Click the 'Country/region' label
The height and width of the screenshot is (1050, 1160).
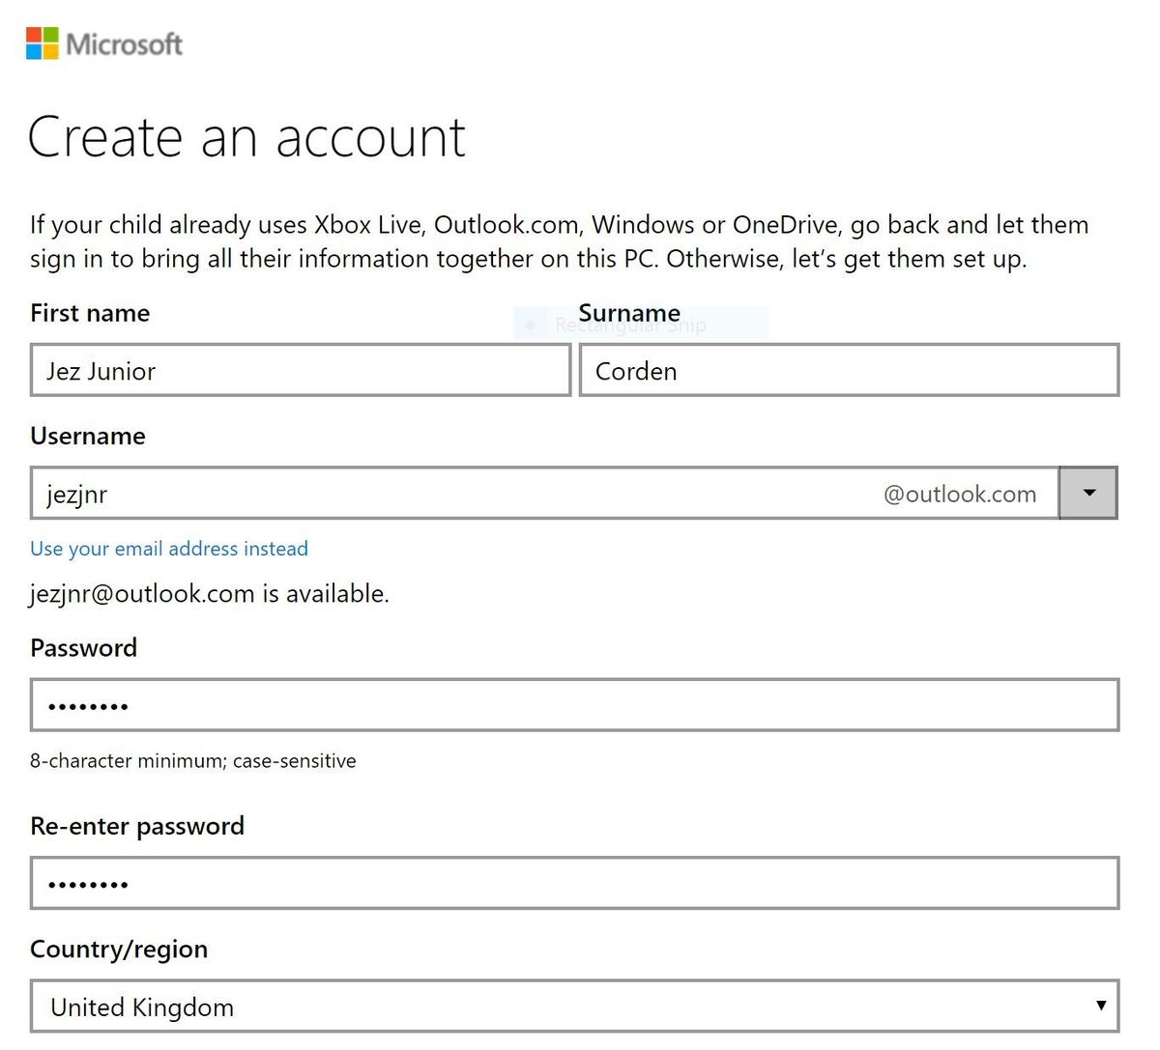pos(119,950)
